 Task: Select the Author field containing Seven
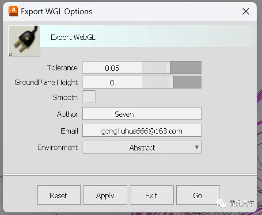pos(142,114)
